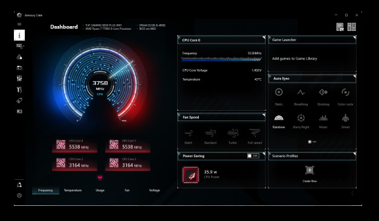Click the Game Launcher panel header

coord(312,40)
